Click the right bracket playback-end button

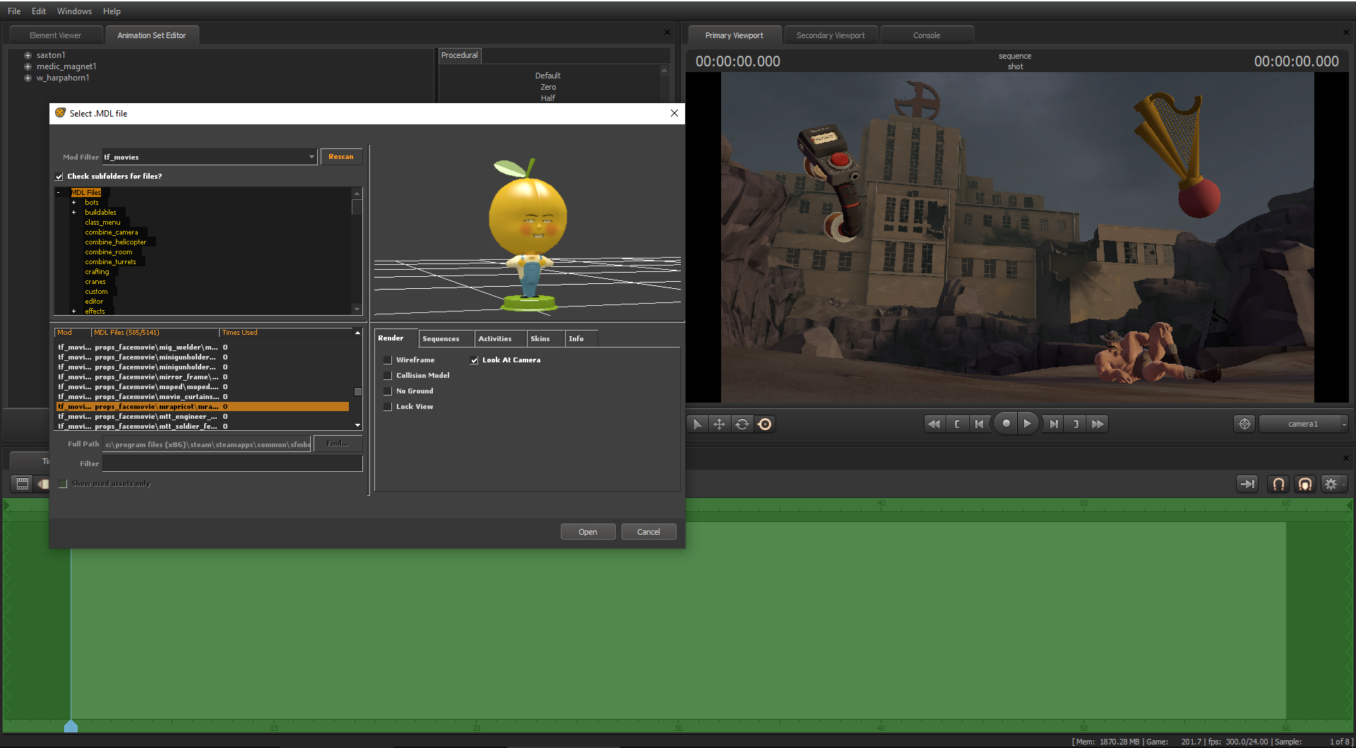click(1076, 424)
